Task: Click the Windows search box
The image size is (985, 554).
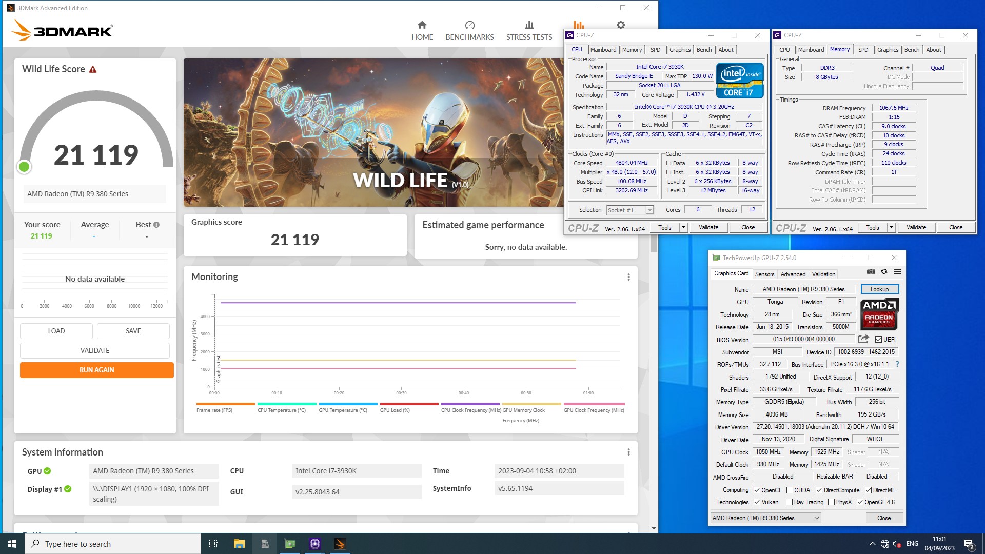Action: (113, 544)
